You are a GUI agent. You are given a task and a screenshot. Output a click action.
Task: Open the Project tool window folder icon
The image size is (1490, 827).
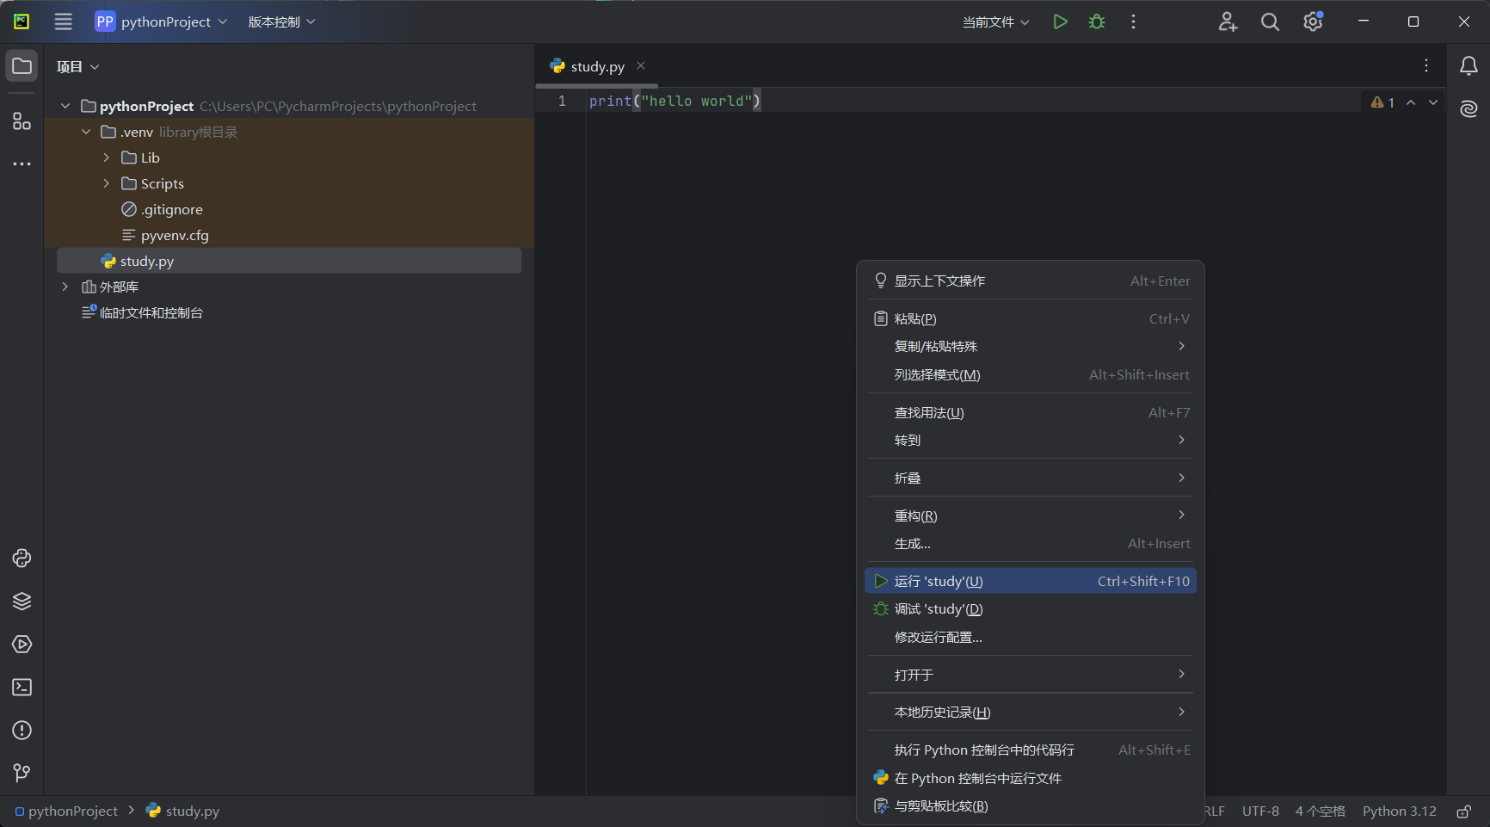(22, 66)
